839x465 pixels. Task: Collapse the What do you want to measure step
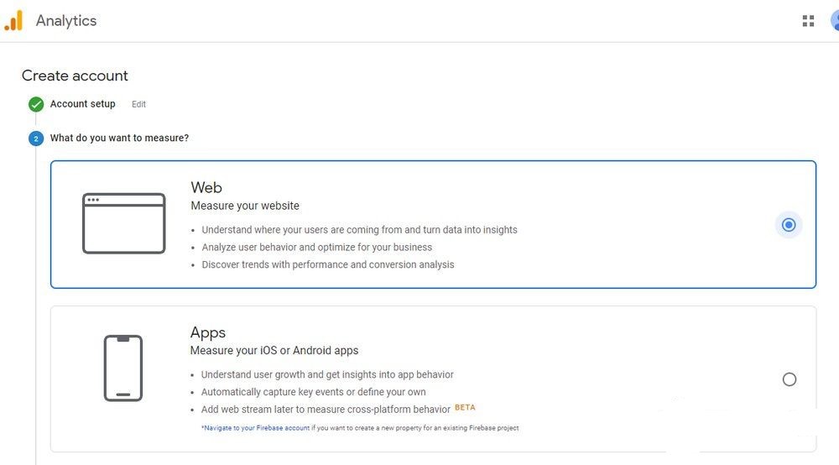pyautogui.click(x=119, y=138)
